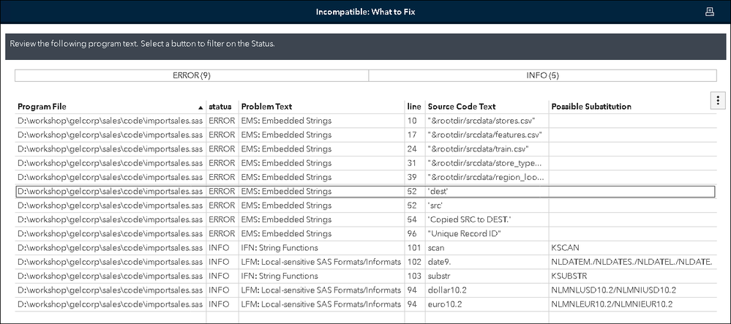
Task: Sort by line column header
Action: [414, 107]
